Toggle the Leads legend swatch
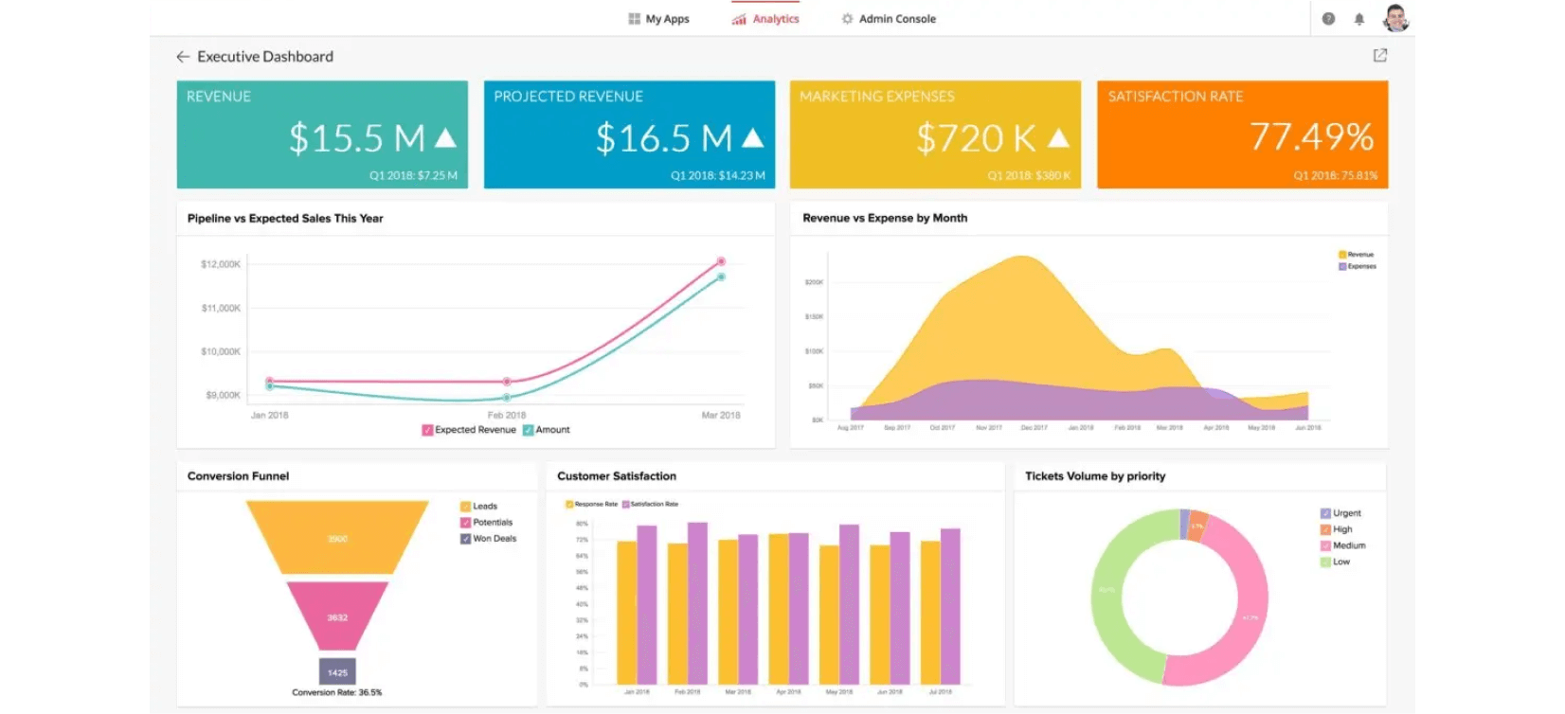This screenshot has height=714, width=1565. (x=465, y=507)
